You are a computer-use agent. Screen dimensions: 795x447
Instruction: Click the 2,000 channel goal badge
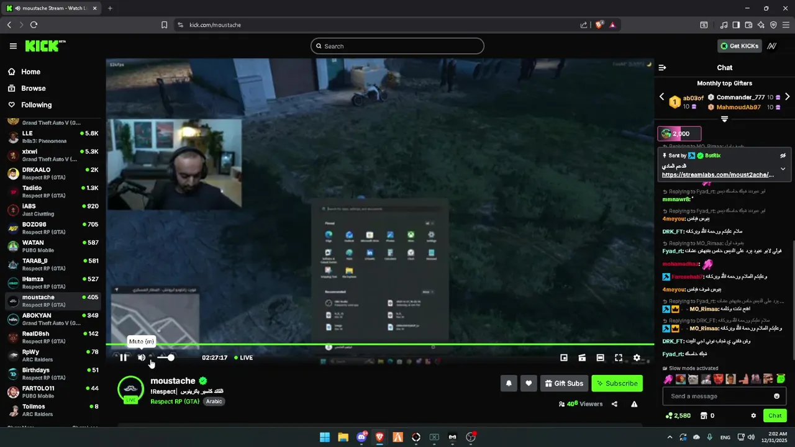pos(679,133)
